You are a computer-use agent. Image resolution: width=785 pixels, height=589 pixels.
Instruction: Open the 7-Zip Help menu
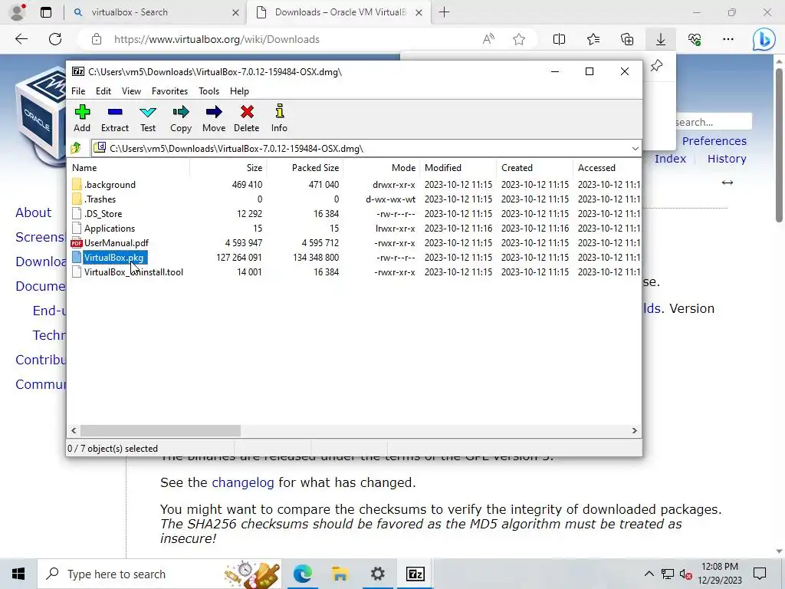[239, 91]
